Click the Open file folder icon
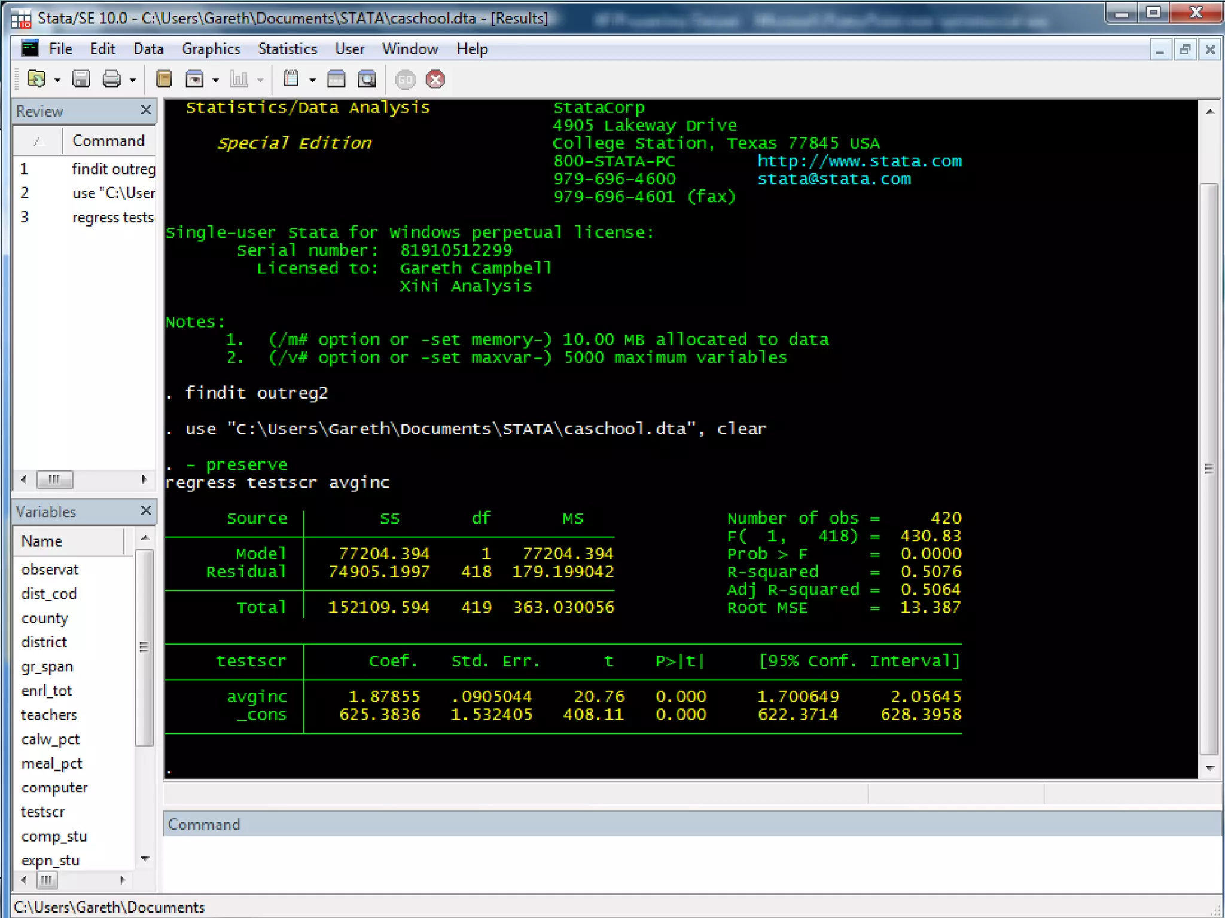Image resolution: width=1225 pixels, height=918 pixels. 36,79
